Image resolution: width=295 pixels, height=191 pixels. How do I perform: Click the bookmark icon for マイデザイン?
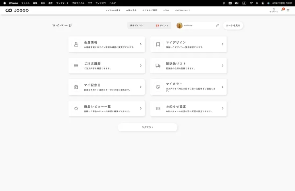click(x=158, y=44)
